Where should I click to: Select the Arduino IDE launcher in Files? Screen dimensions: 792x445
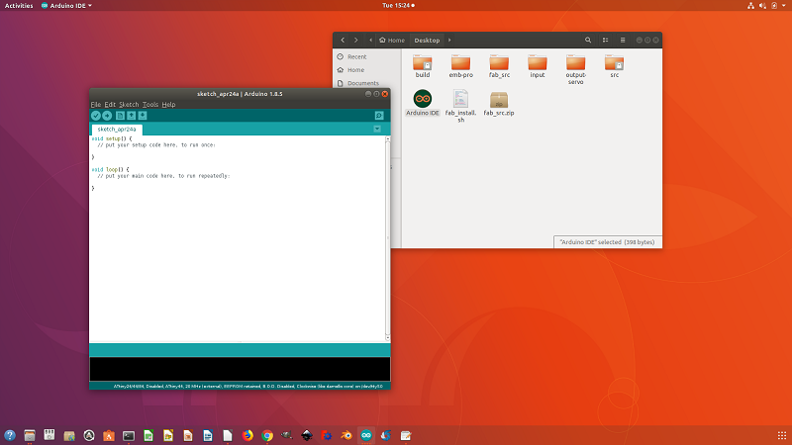tap(423, 103)
